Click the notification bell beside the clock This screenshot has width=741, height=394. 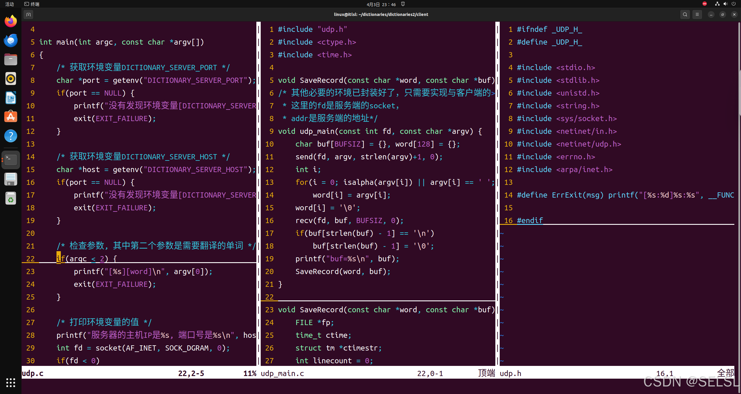tap(403, 4)
